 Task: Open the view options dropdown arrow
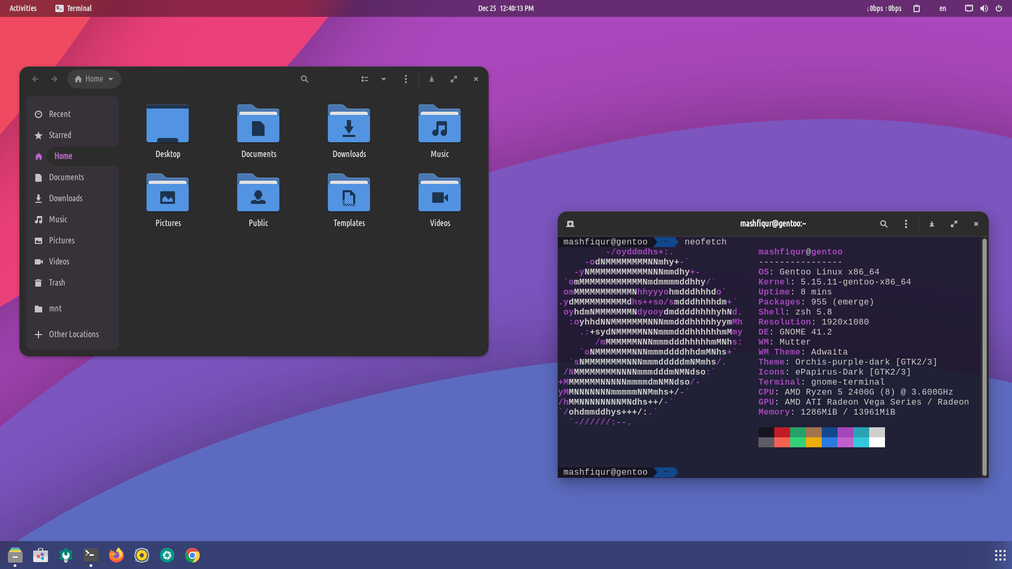[383, 79]
